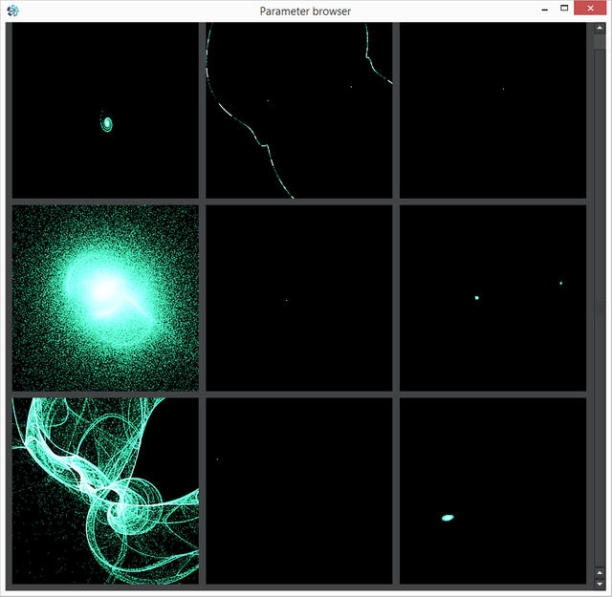The width and height of the screenshot is (612, 597).
Task: Click the Parameter browser title text
Action: tap(305, 11)
